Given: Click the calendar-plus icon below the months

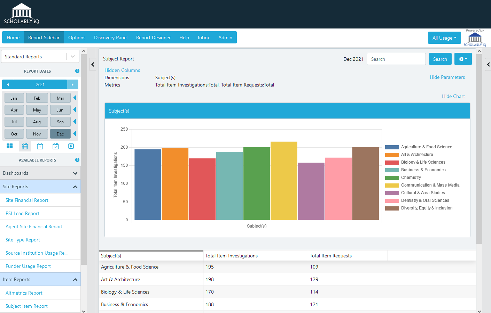Looking at the screenshot, I should (40, 146).
